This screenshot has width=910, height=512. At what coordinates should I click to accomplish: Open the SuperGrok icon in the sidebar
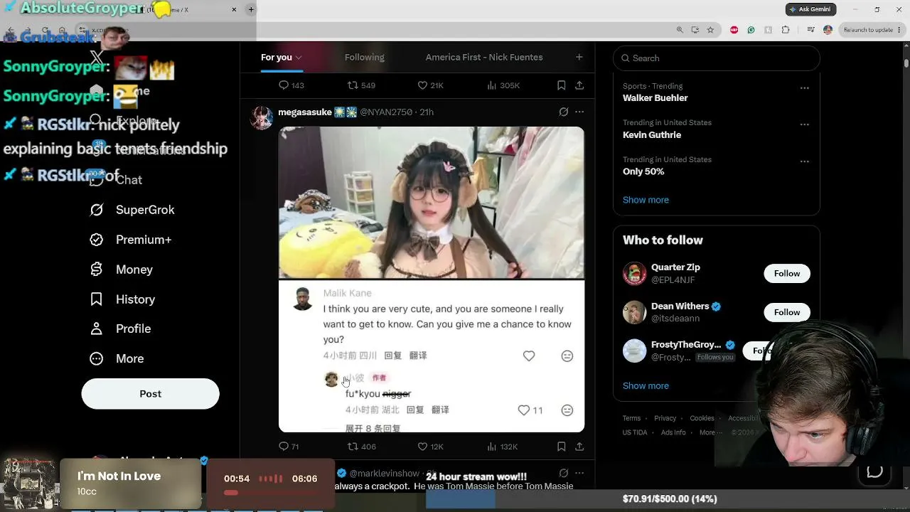pyautogui.click(x=97, y=210)
